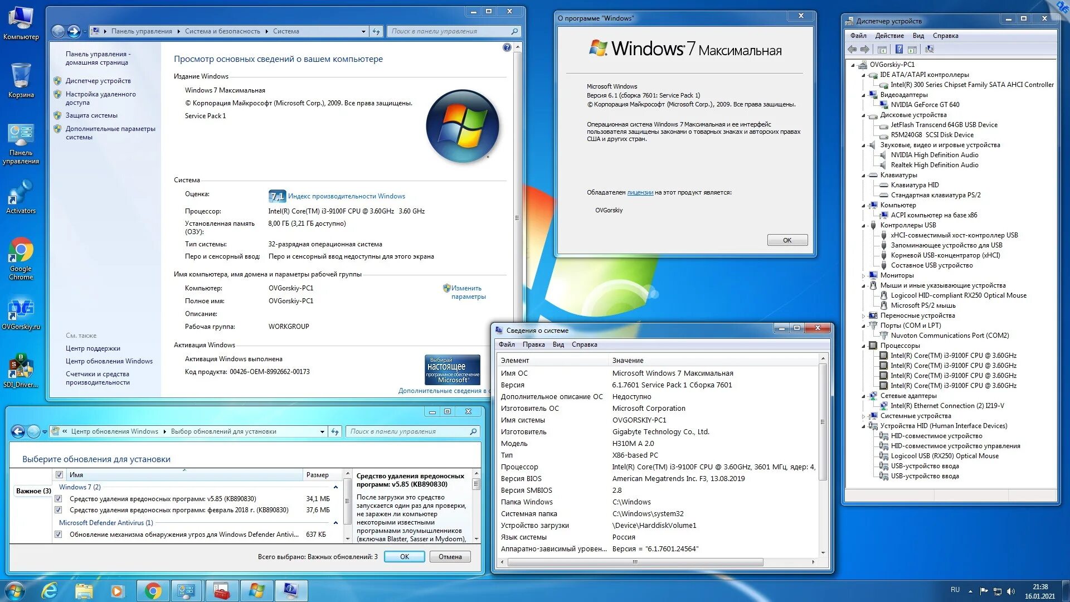Expand the Мониторы tree node
This screenshot has width=1070, height=602.
click(864, 276)
